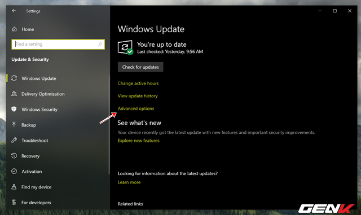Click the sidebar vertical scrollbar

109,124
